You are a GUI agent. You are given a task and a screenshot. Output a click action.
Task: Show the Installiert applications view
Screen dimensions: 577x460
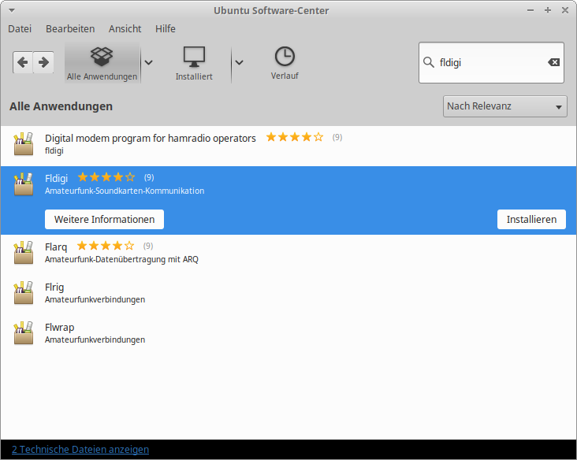[194, 63]
